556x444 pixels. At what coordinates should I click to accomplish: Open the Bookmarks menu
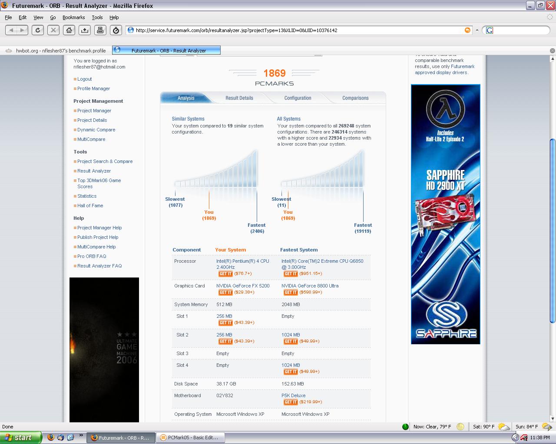[73, 17]
